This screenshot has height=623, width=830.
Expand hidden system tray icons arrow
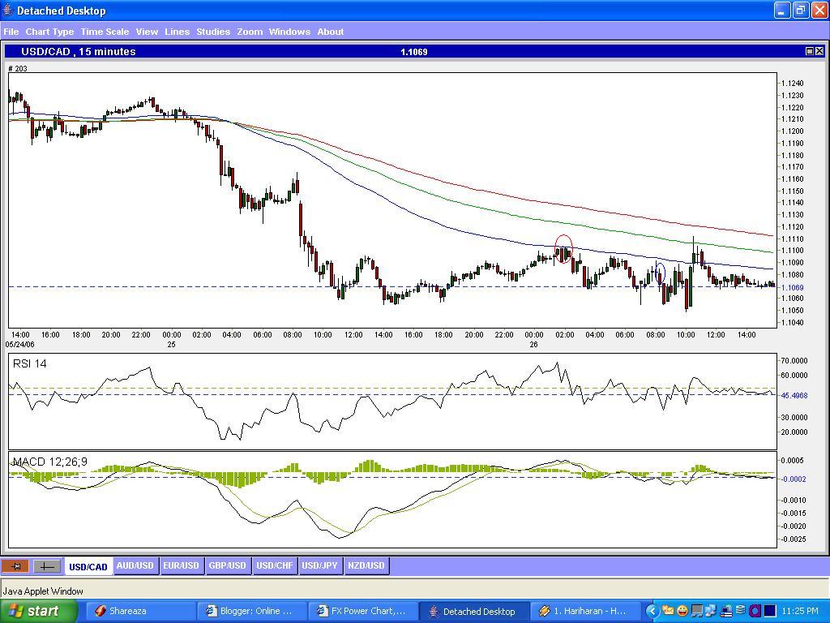652,611
